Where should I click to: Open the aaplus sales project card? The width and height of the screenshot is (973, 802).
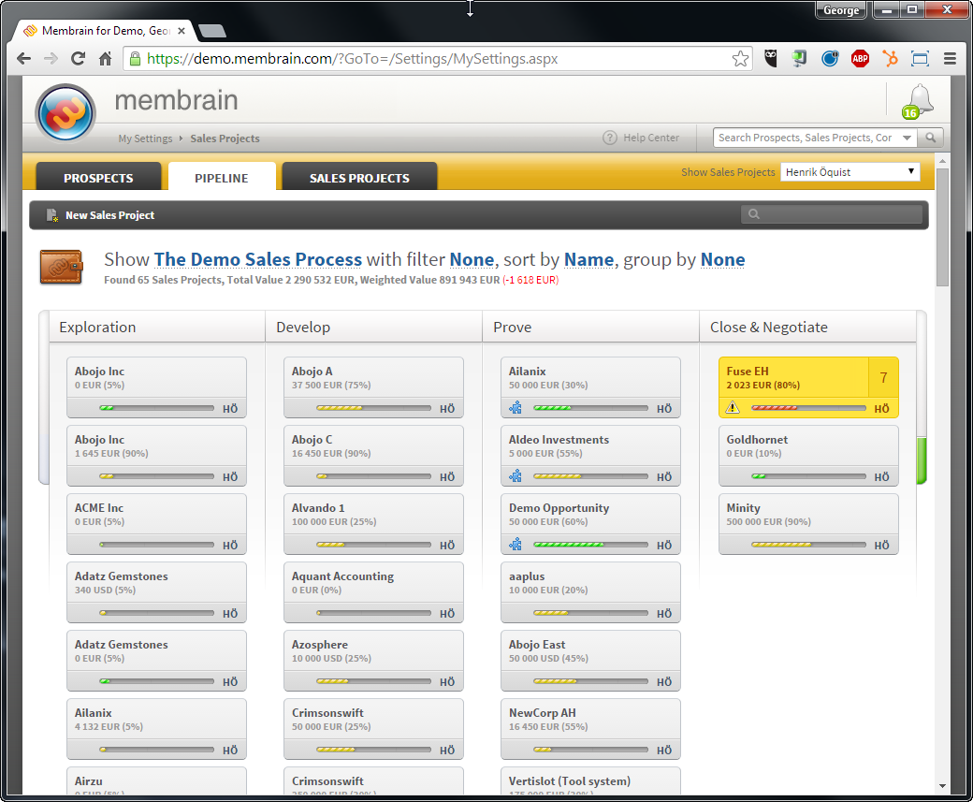[x=590, y=592]
